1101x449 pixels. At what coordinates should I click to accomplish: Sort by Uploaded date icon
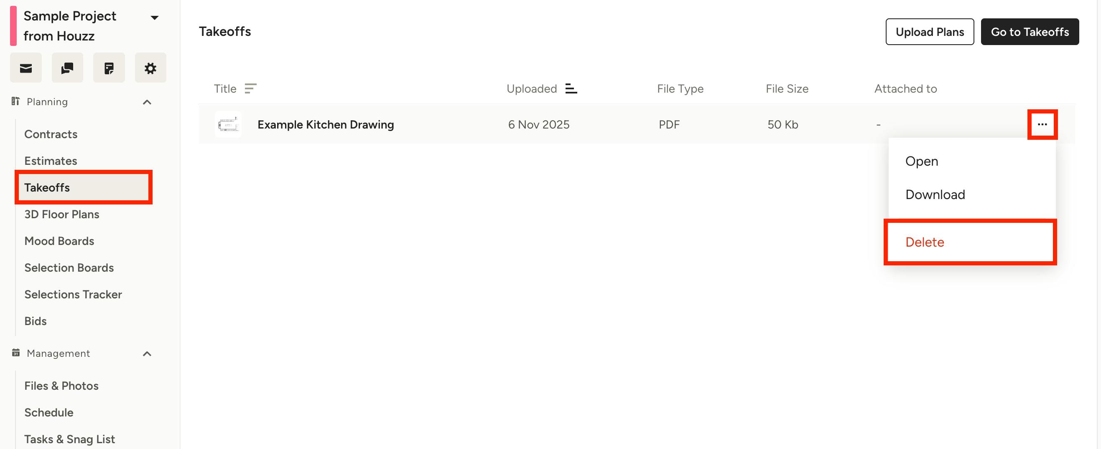coord(571,88)
